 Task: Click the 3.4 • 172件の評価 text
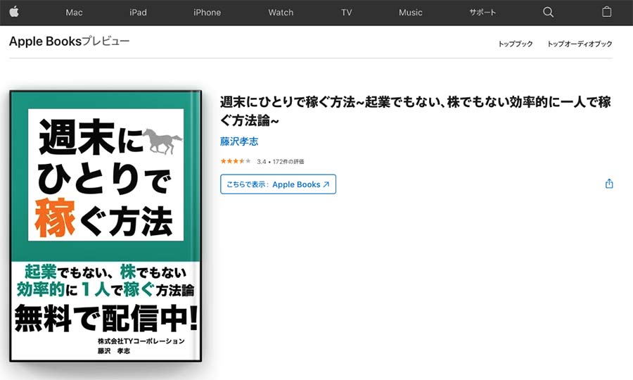tap(281, 162)
